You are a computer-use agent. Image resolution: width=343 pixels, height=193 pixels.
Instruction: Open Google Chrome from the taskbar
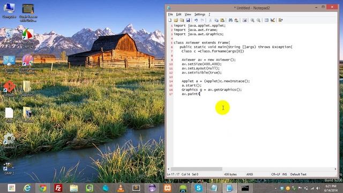pyautogui.click(x=43, y=188)
